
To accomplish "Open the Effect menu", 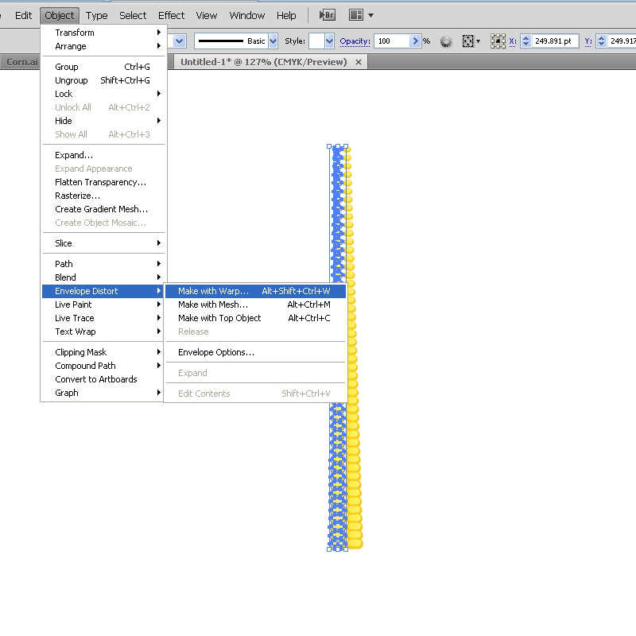I will [171, 15].
